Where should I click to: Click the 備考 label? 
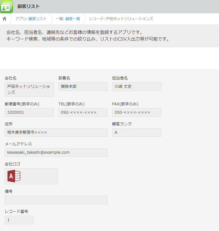(9, 191)
